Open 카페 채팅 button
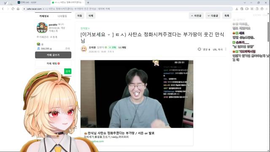 click(x=53, y=64)
